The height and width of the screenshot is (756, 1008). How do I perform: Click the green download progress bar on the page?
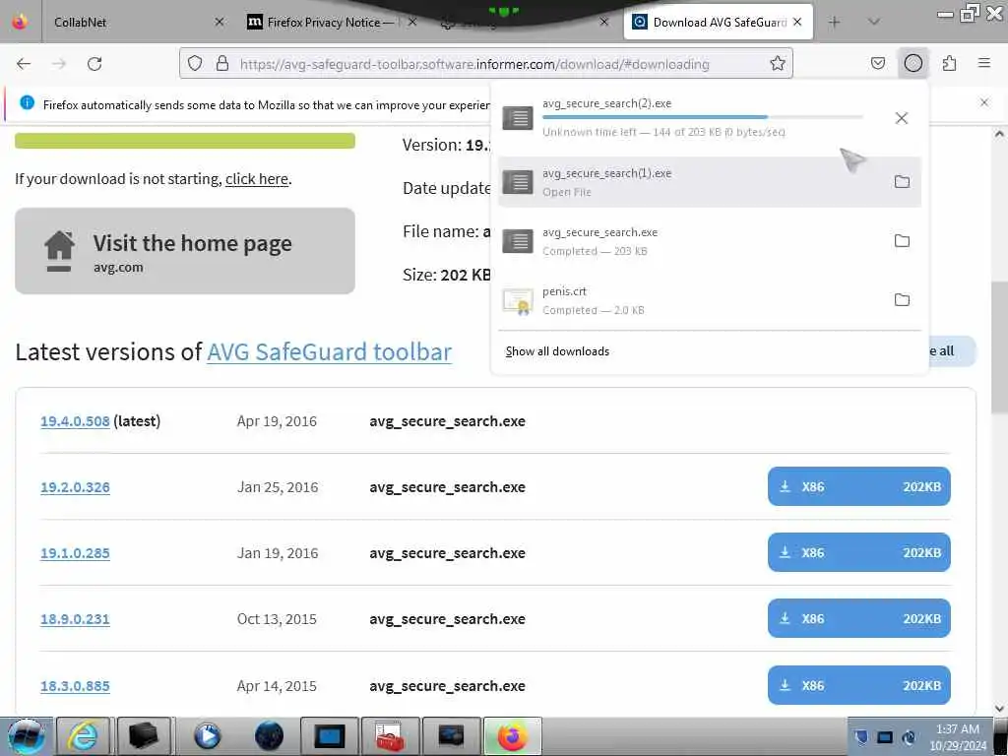184,141
